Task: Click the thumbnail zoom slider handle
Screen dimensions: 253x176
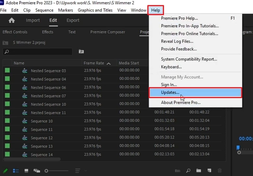Action: [46, 171]
